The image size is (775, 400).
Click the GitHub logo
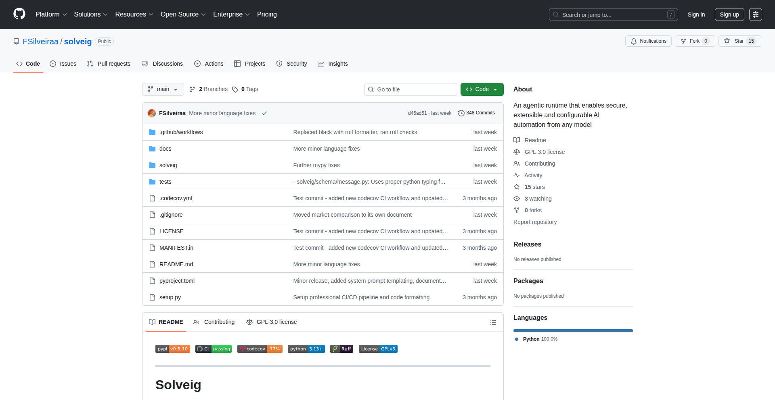pos(19,14)
